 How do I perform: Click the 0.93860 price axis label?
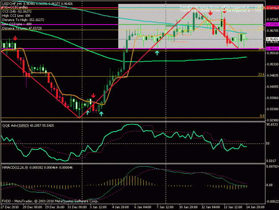pos(273,98)
